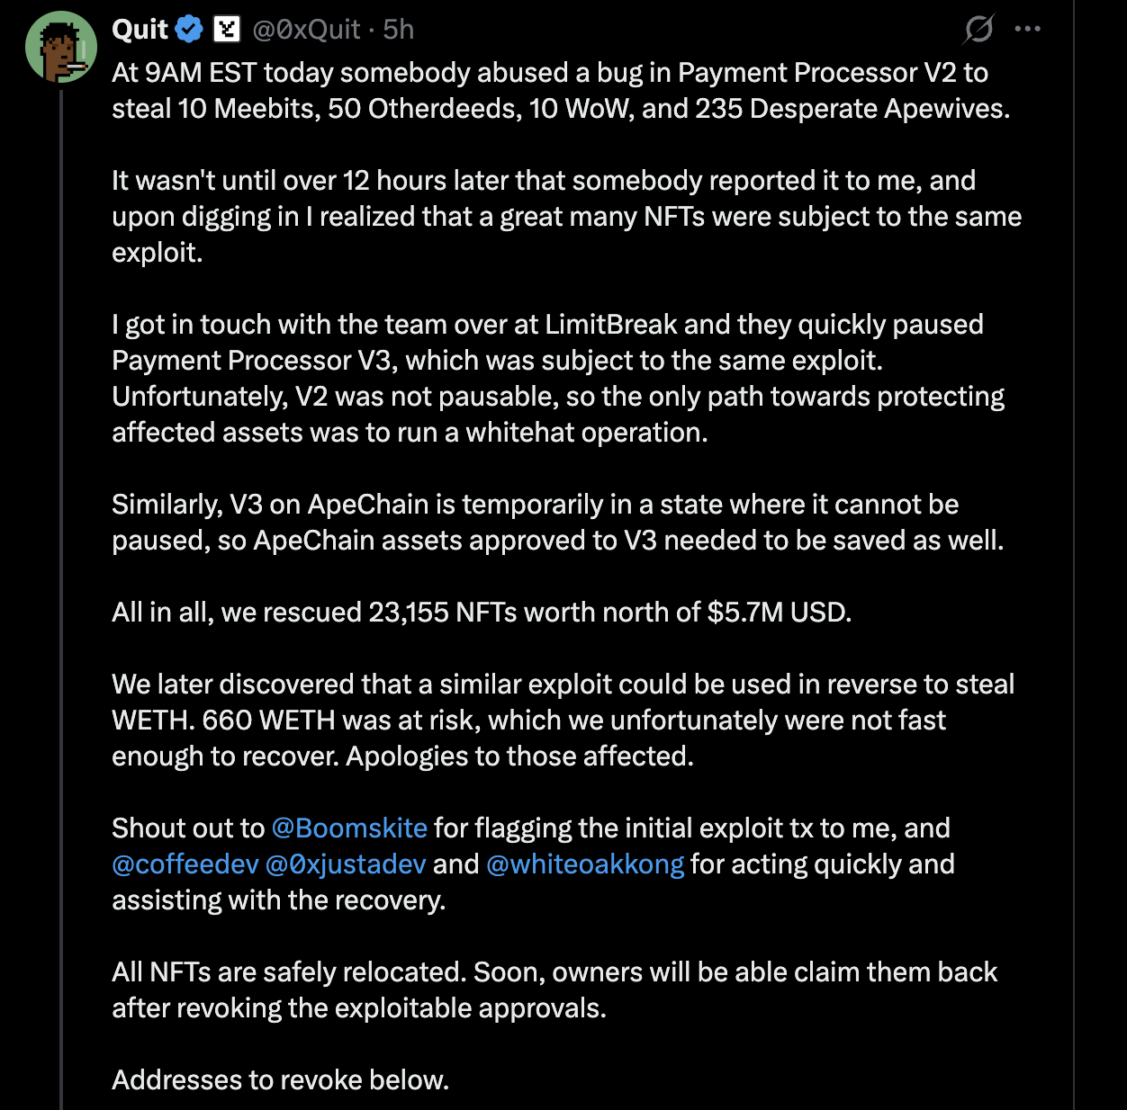This screenshot has width=1127, height=1110.
Task: Click the text about V3 on ApeChain
Action: [x=558, y=522]
